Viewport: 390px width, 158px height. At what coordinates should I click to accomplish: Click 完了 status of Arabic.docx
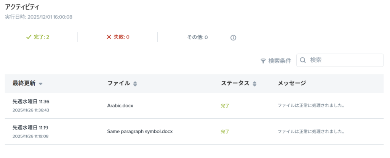click(x=225, y=106)
